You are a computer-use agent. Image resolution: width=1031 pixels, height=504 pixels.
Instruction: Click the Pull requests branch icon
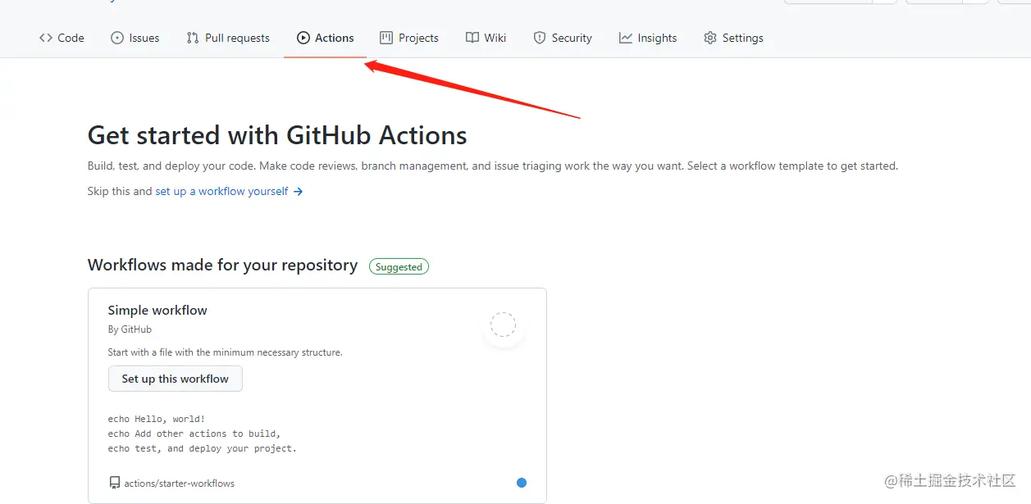(x=193, y=38)
